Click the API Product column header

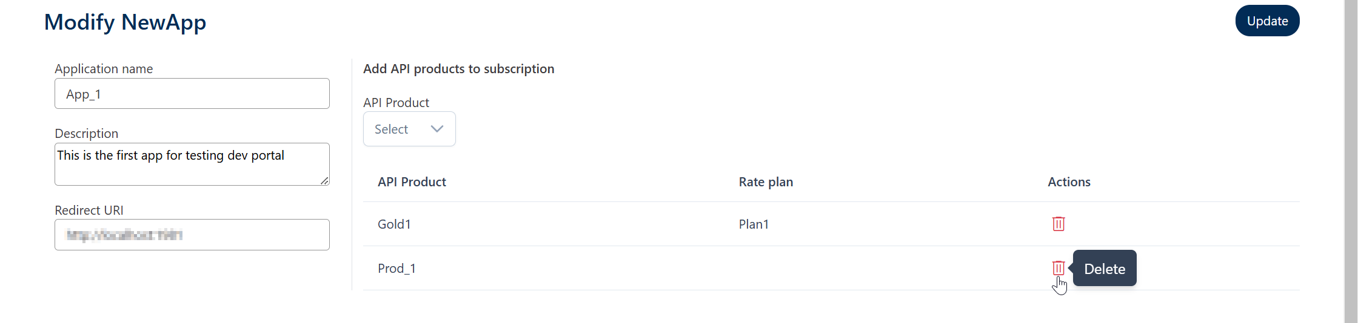412,182
